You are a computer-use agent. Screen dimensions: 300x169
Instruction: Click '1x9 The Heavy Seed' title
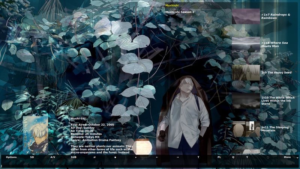click(276, 72)
